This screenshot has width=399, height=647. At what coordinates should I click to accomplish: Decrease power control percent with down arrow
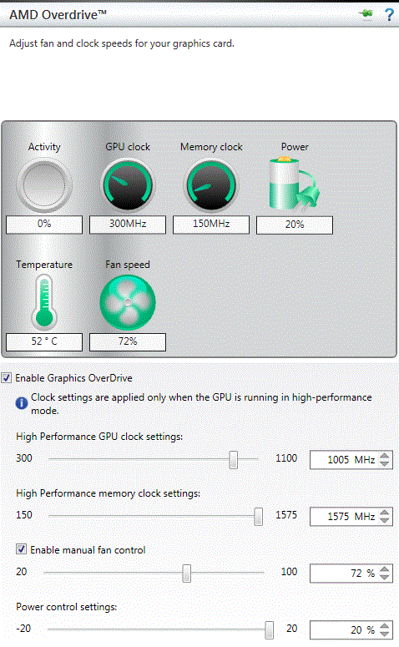[385, 634]
